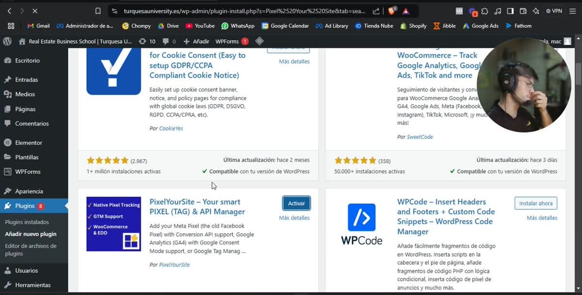Open Plugins instalados submenu item
This screenshot has height=295, width=582.
tap(27, 222)
